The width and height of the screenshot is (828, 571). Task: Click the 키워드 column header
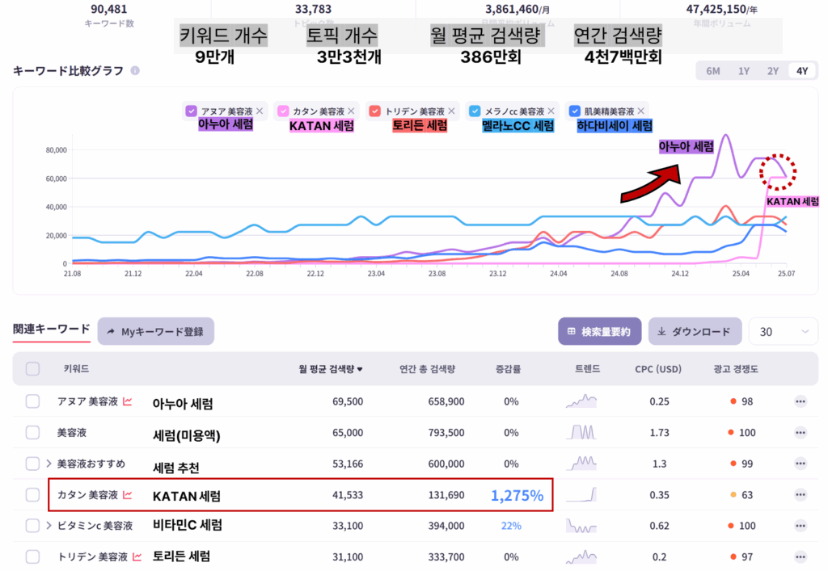(76, 368)
